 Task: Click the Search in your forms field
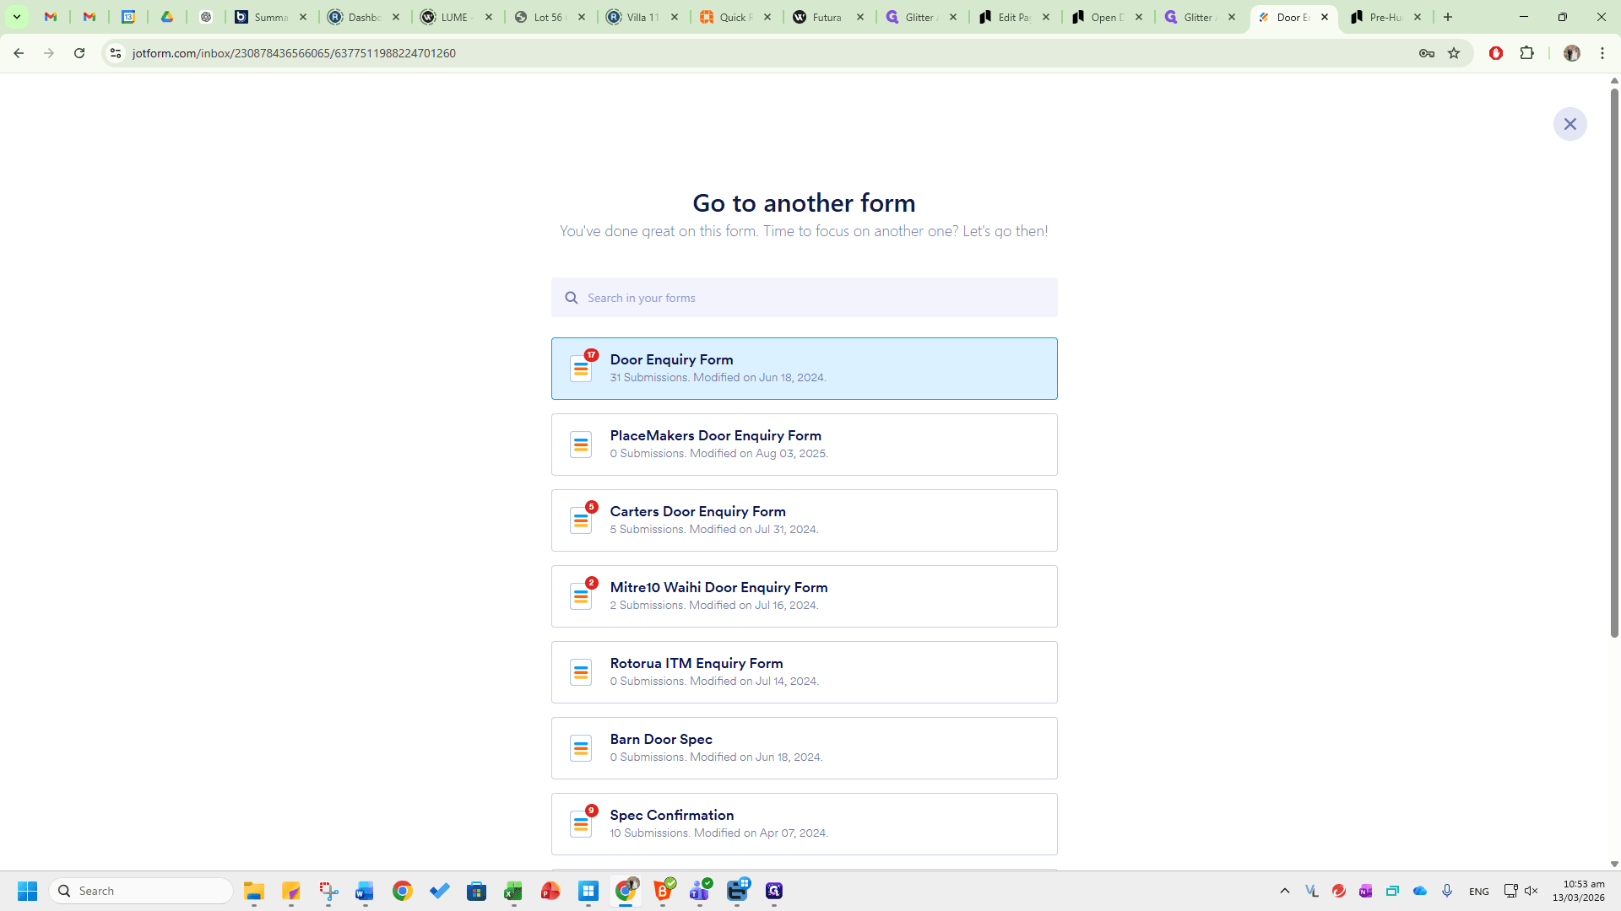pyautogui.click(x=804, y=298)
